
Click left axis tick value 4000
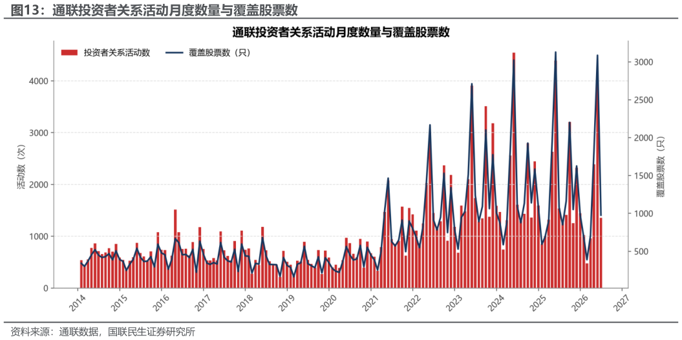39,81
